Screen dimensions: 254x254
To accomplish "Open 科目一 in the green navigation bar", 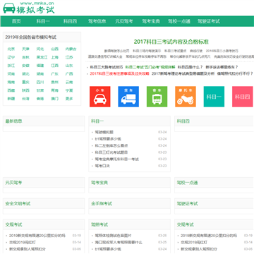I will point(43,21).
